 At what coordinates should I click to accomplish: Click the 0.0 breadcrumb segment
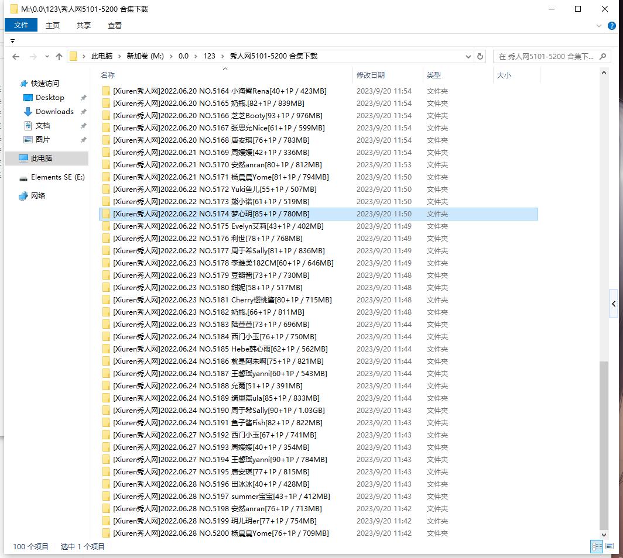pos(183,56)
